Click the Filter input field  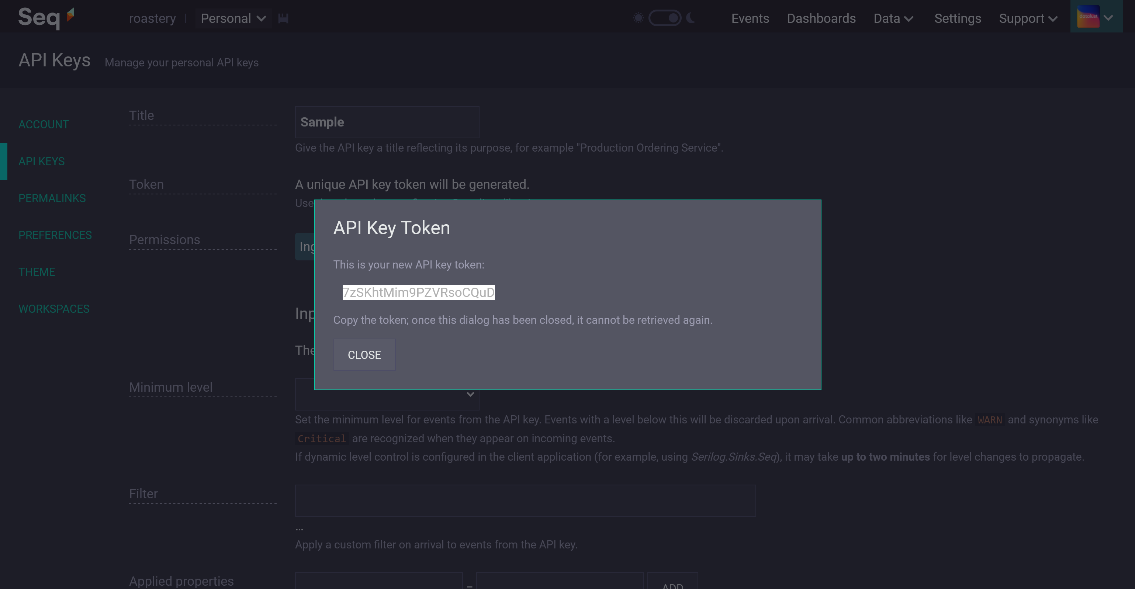coord(525,500)
